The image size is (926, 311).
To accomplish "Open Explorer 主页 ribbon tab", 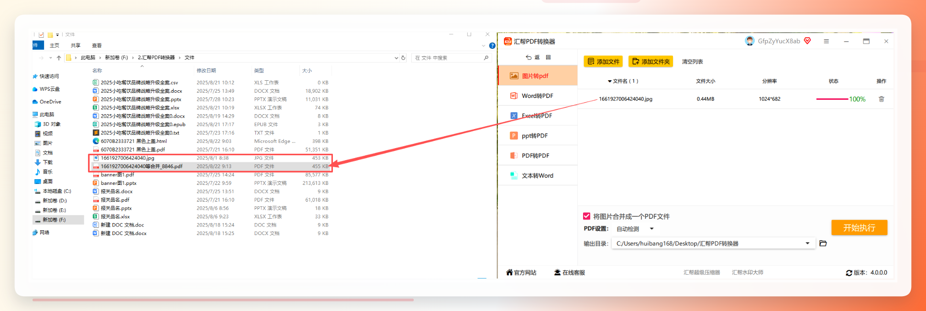I will click(55, 45).
